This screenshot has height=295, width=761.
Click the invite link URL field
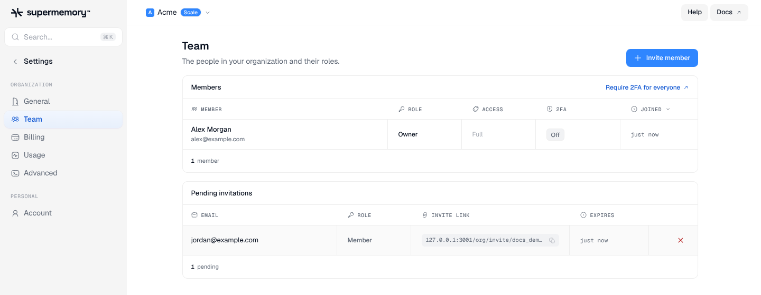coord(490,240)
